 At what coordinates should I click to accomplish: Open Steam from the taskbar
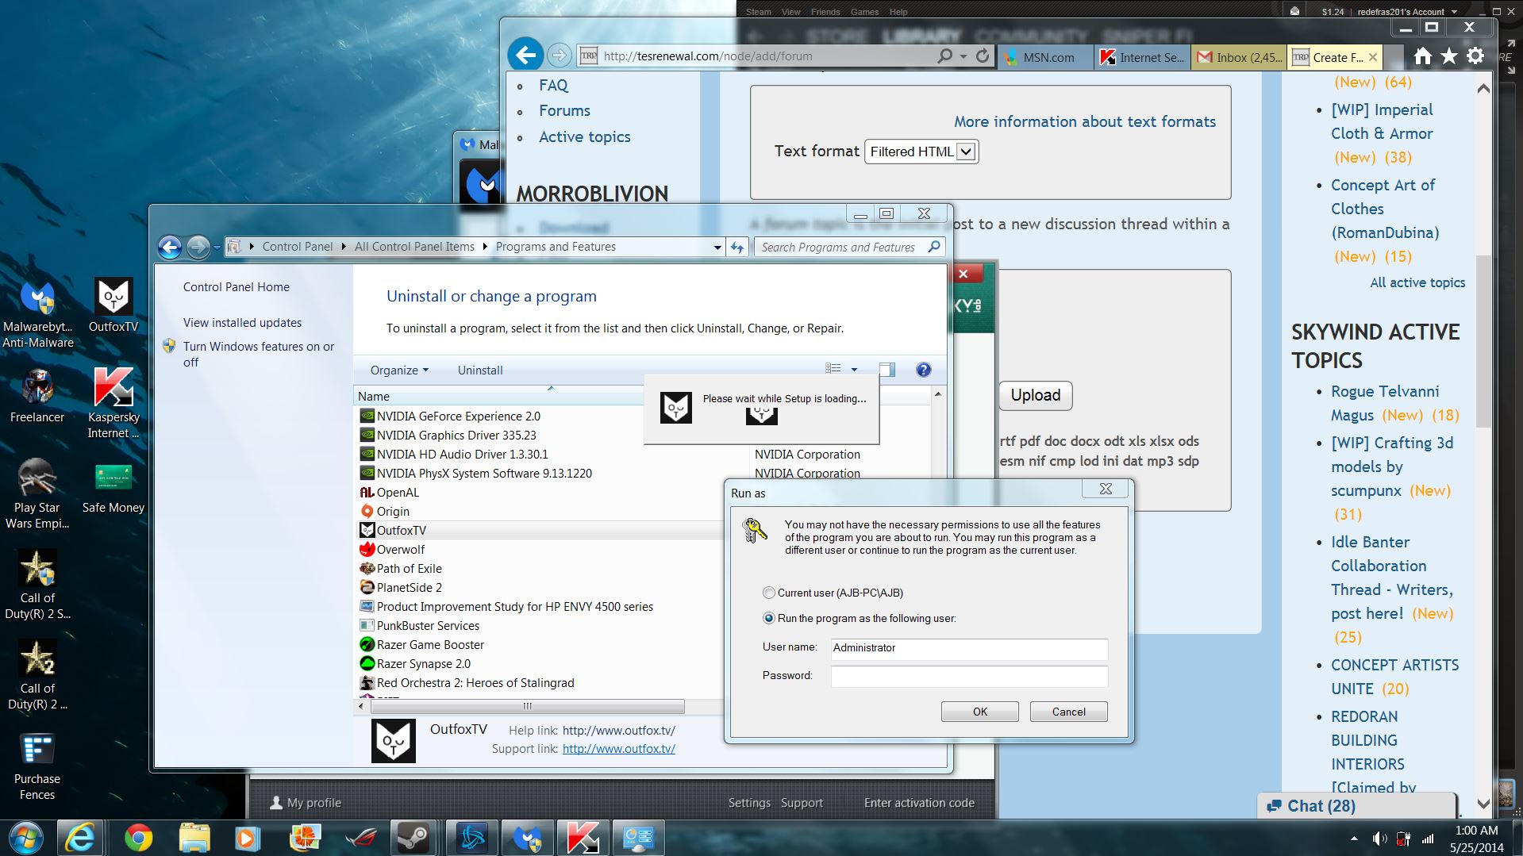click(413, 838)
